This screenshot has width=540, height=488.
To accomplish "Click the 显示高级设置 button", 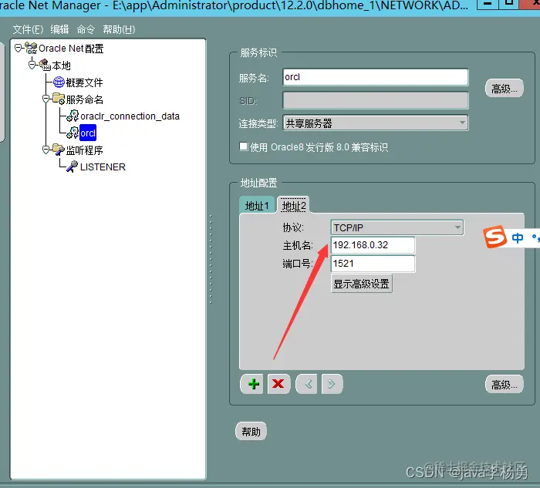I will pyautogui.click(x=361, y=284).
